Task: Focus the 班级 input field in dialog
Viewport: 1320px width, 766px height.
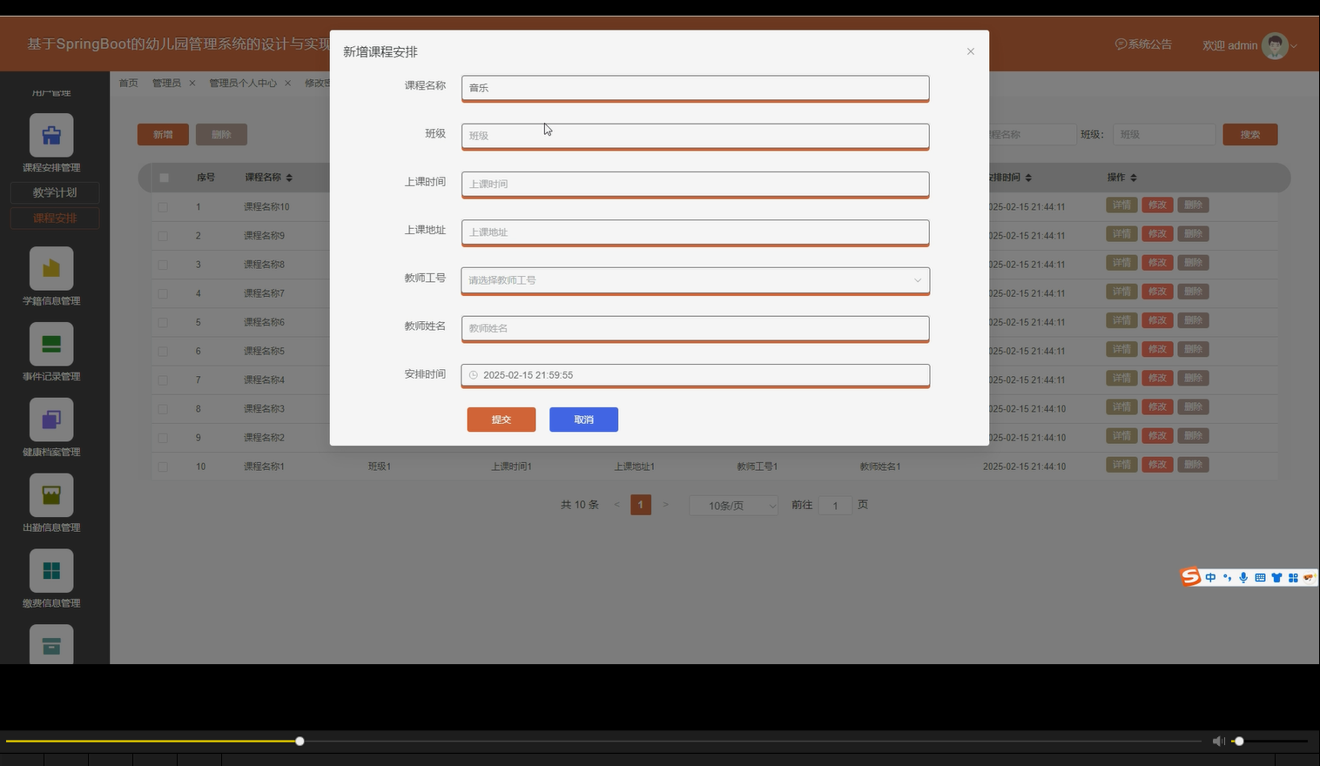Action: 695,136
